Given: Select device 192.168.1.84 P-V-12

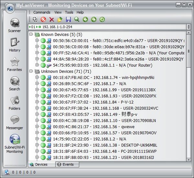Looking at the screenshot, I should coord(93,102).
